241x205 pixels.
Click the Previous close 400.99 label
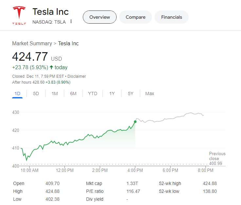pos(217,158)
